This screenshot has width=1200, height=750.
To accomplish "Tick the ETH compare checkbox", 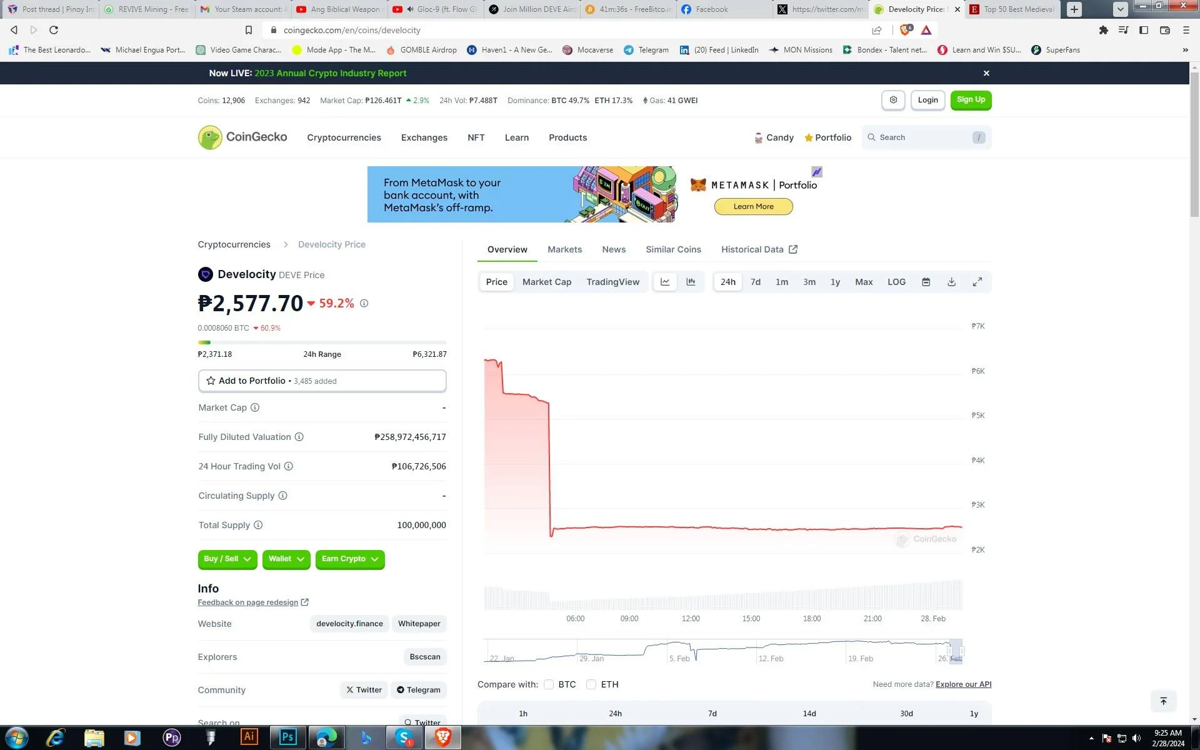I will pos(591,684).
